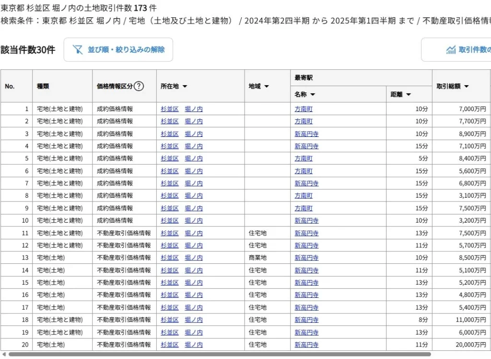Select the 3,200万円 price cell in row 10

461,221
